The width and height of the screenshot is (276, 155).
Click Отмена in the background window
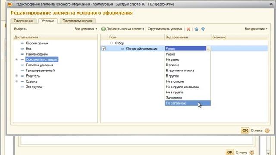(x=241, y=152)
